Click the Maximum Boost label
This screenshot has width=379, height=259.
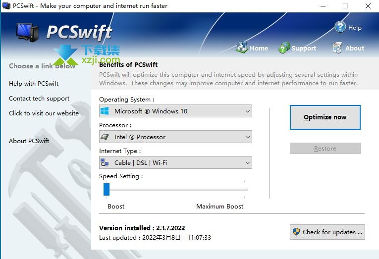point(219,207)
